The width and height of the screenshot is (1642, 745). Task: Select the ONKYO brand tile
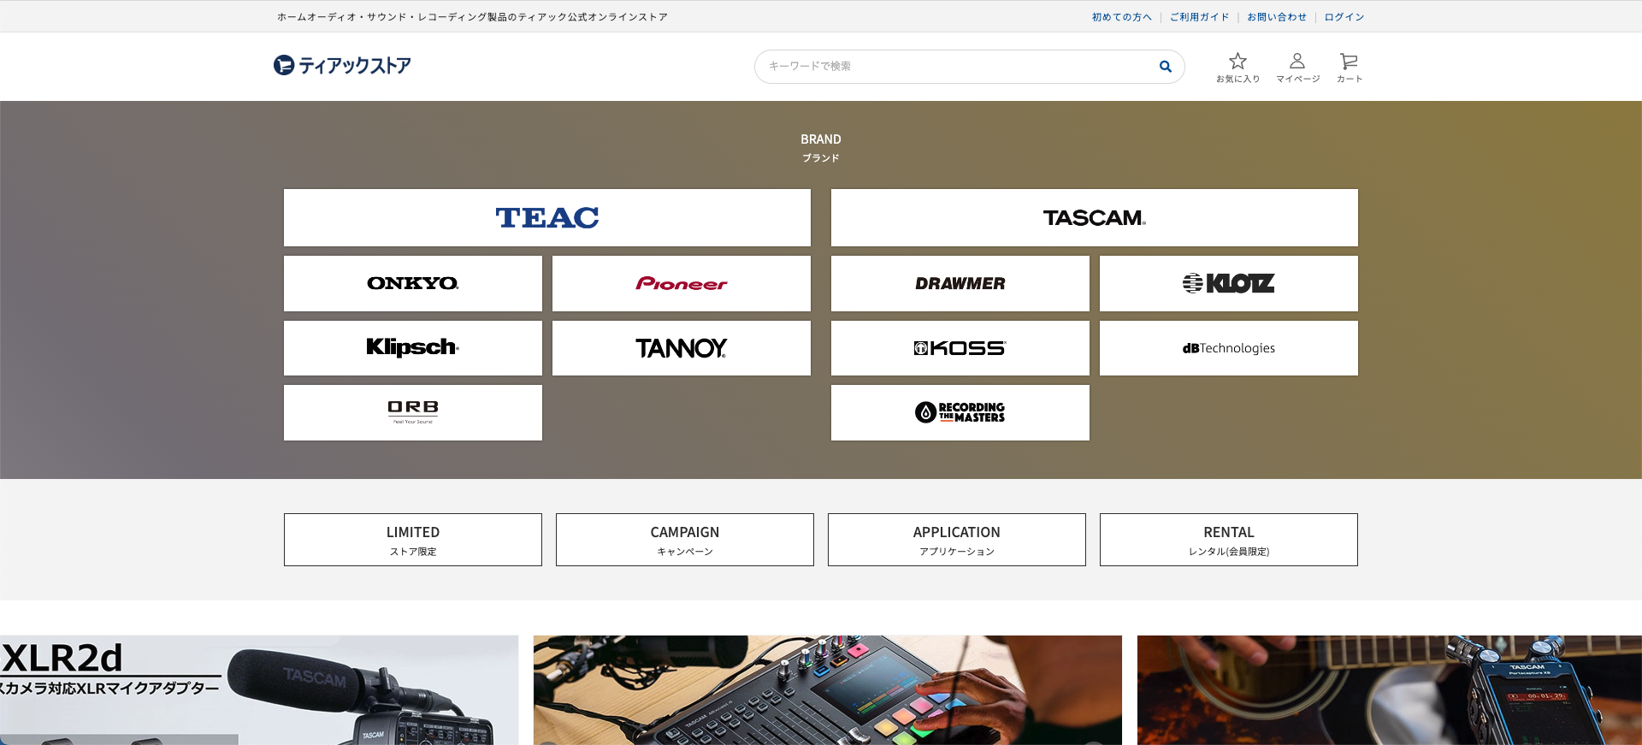coord(413,283)
